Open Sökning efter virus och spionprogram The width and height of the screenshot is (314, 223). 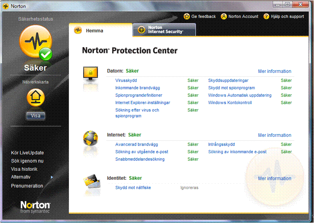tap(137, 113)
